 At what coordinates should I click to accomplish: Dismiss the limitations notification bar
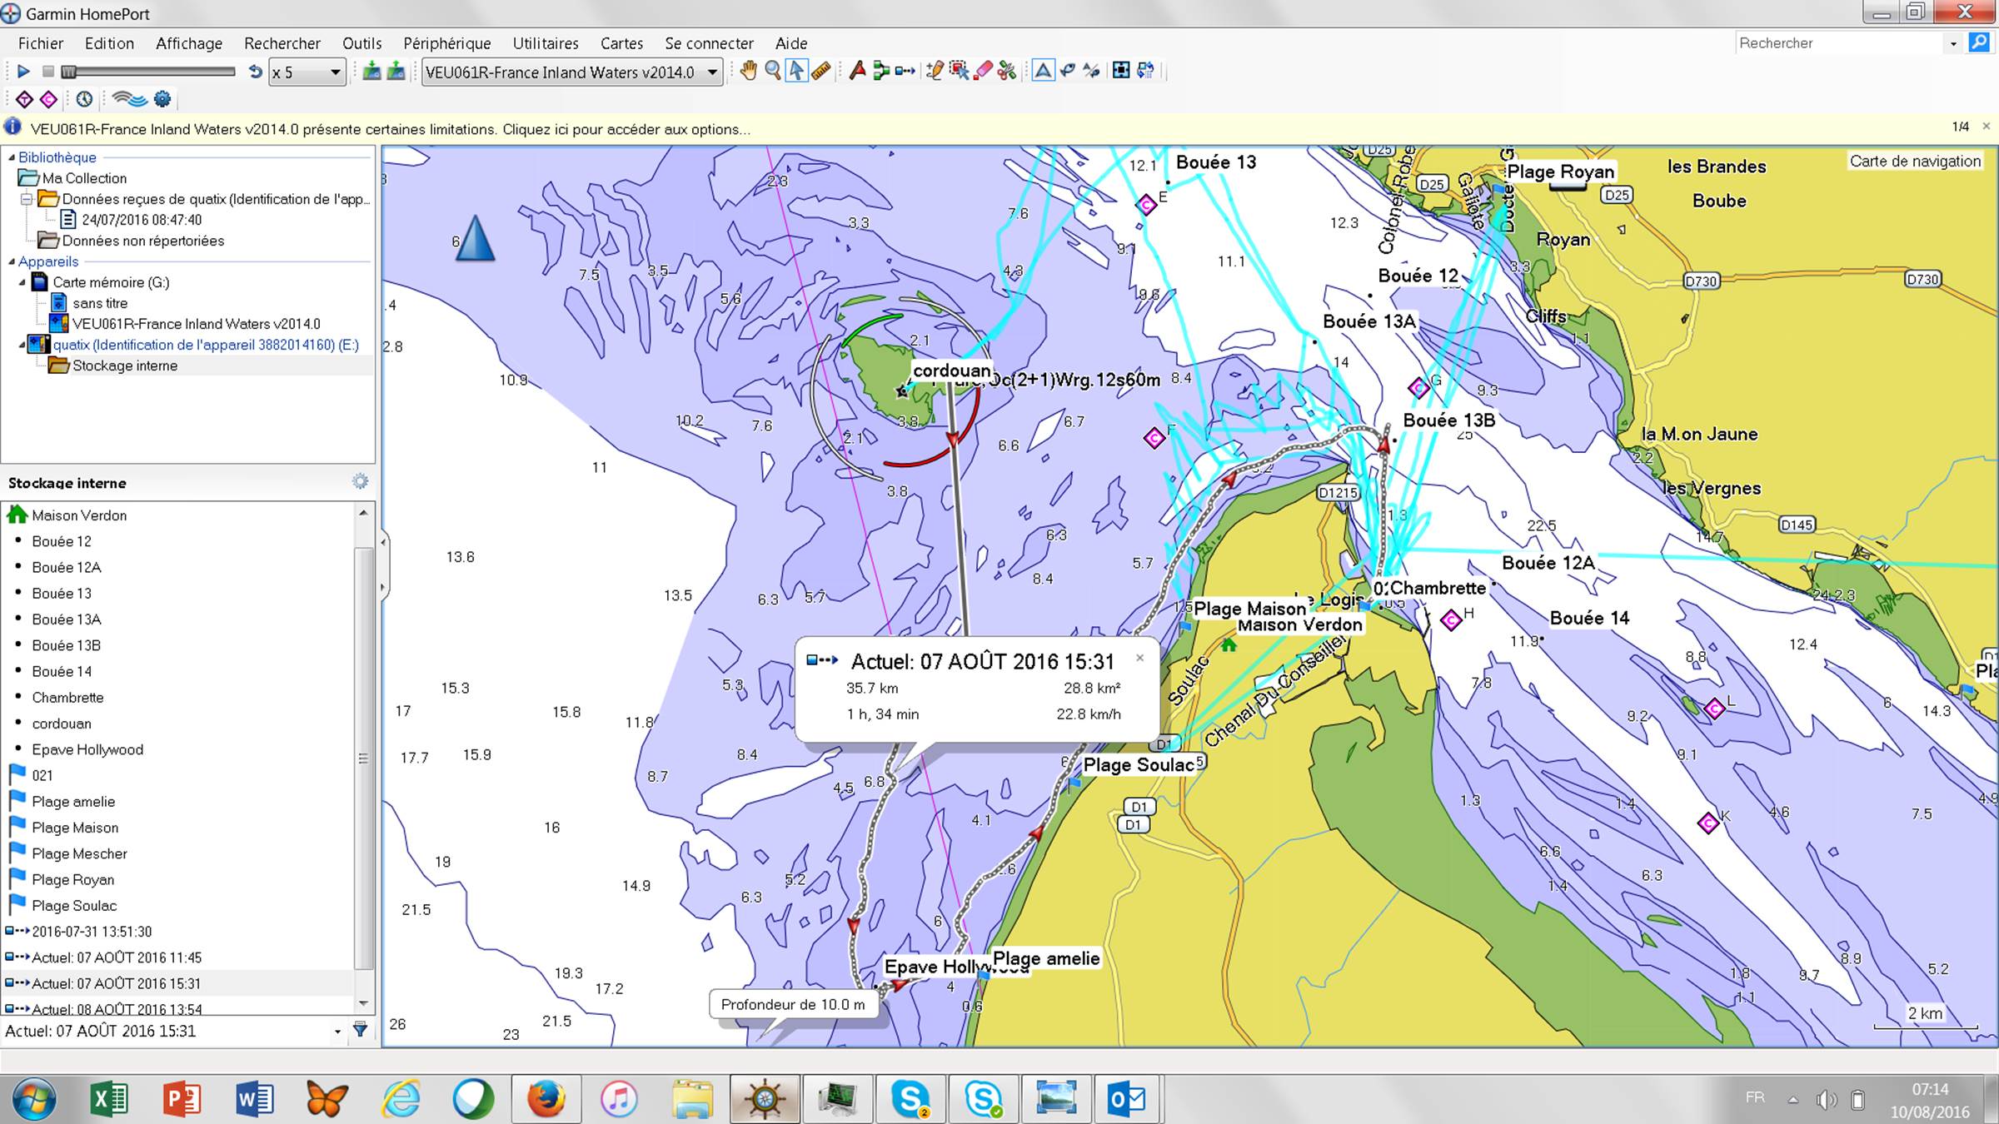click(1987, 127)
